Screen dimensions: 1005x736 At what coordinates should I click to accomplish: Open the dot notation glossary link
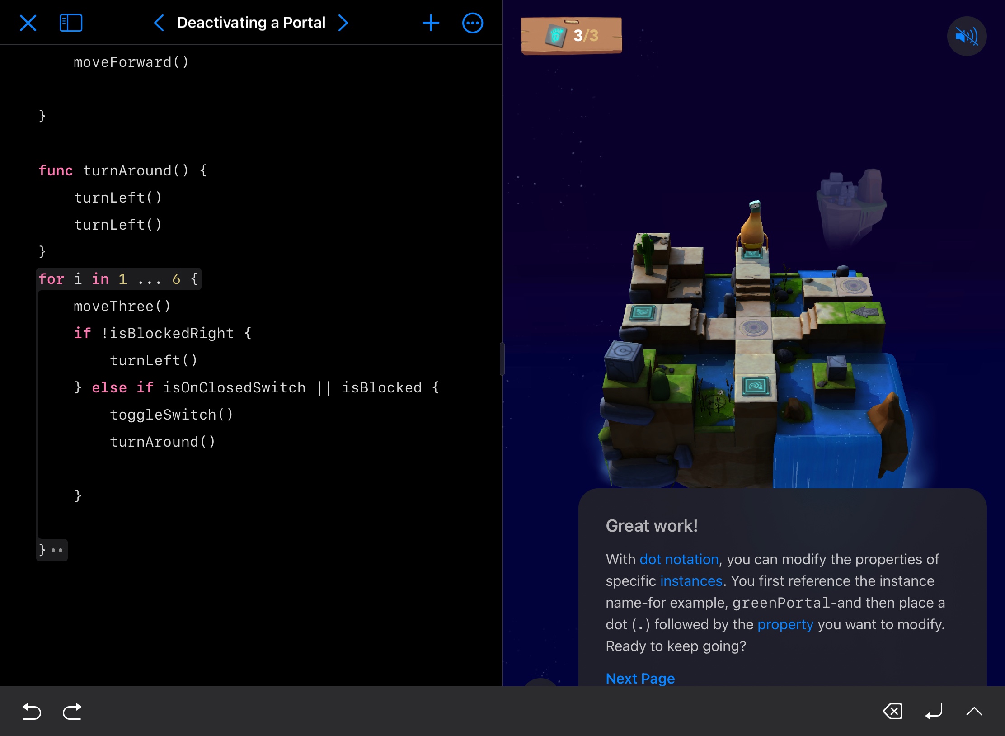pos(679,559)
